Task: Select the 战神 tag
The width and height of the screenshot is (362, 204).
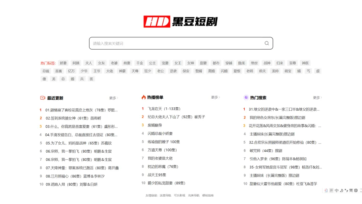Action: click(267, 63)
